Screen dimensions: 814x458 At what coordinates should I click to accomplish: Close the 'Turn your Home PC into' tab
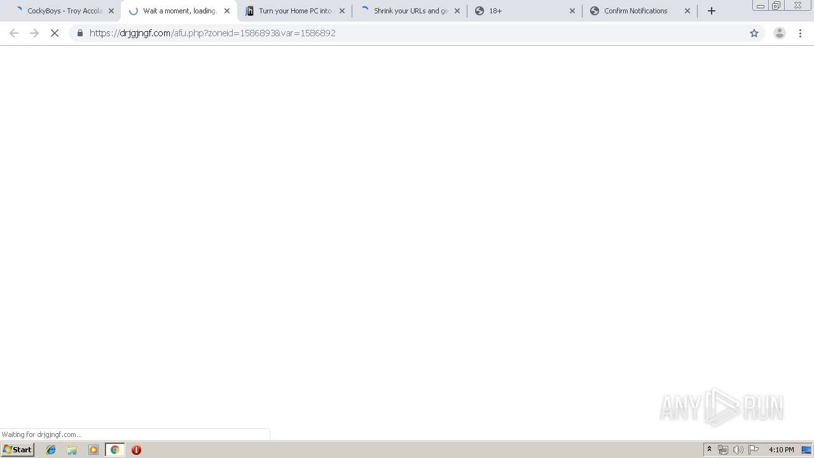[342, 11]
